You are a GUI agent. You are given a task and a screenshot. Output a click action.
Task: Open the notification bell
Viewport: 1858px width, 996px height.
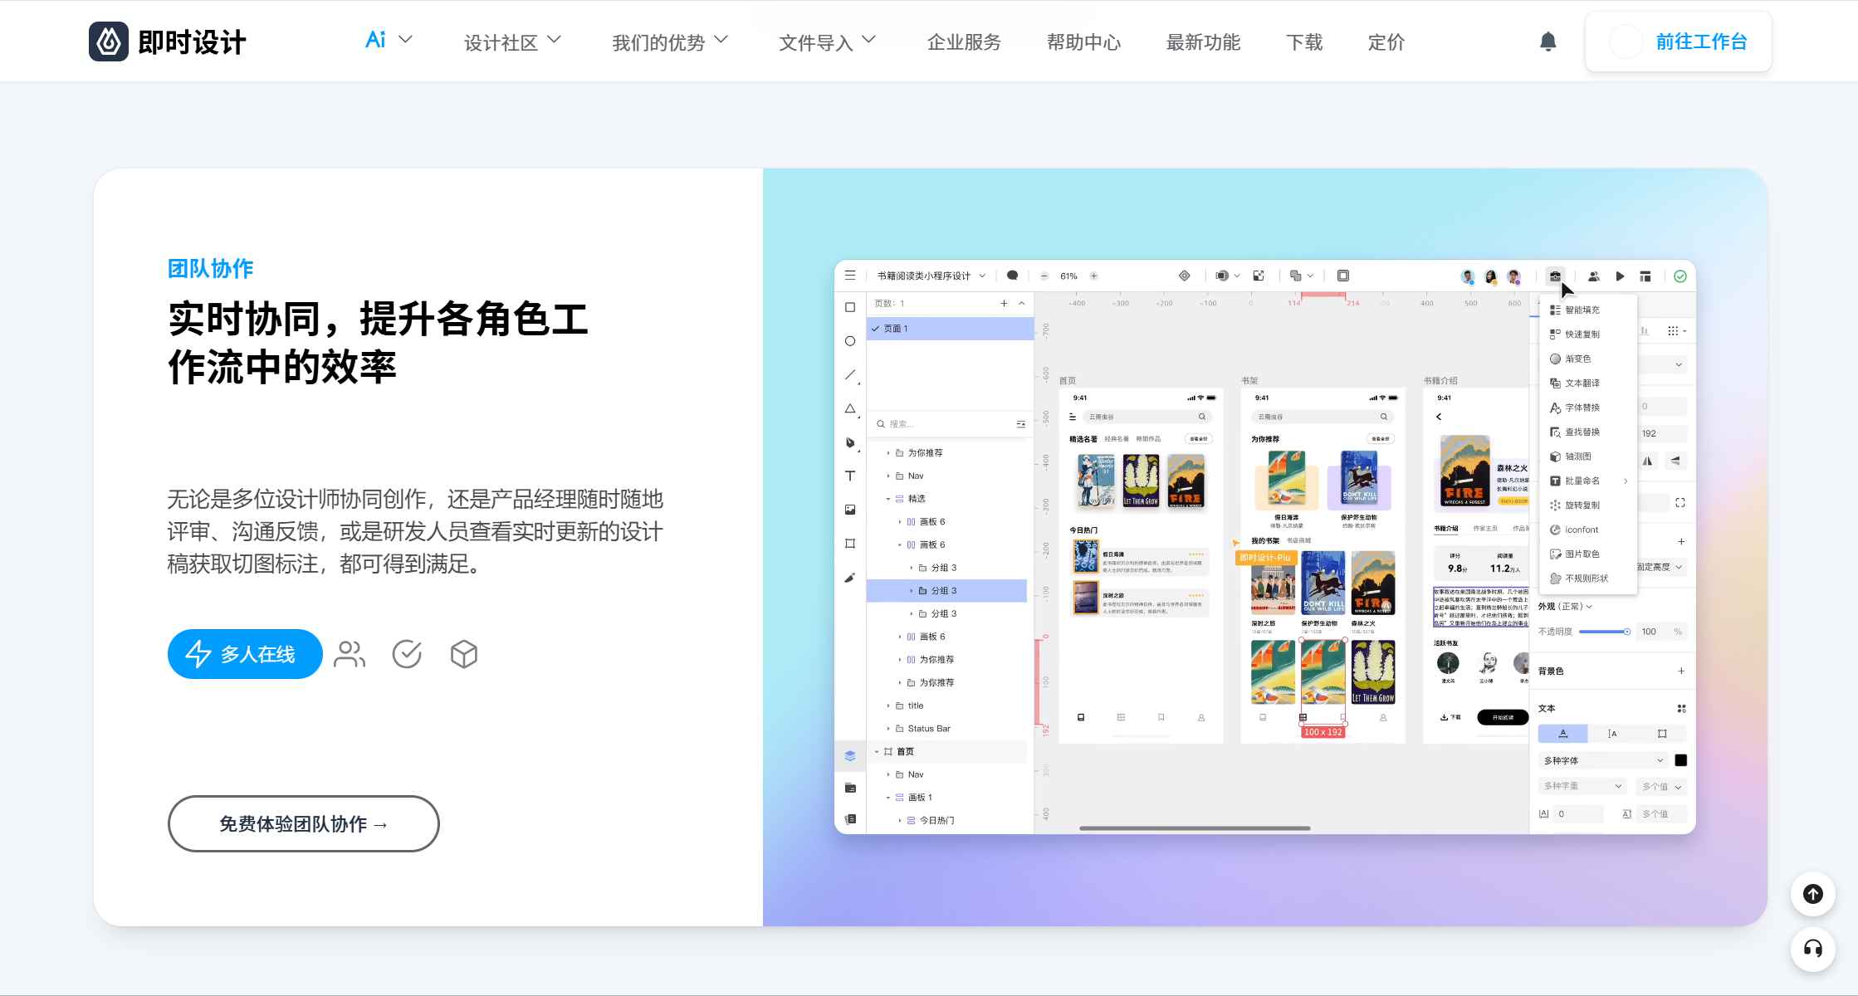(1548, 41)
